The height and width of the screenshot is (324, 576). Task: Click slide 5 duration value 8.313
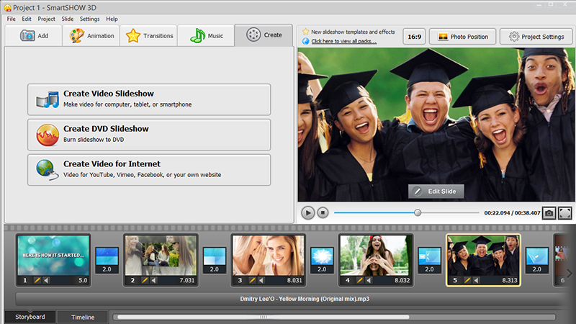(510, 280)
